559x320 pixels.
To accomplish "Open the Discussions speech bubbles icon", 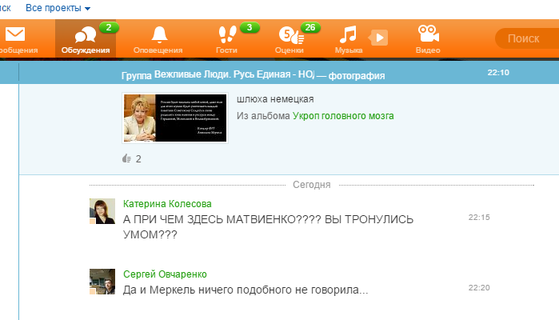I will [85, 35].
